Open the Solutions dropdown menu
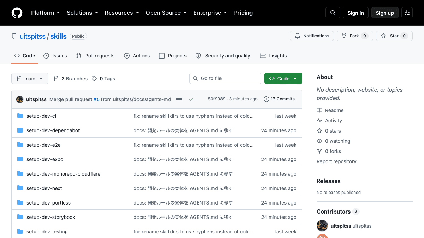Image resolution: width=424 pixels, height=238 pixels. pyautogui.click(x=82, y=13)
